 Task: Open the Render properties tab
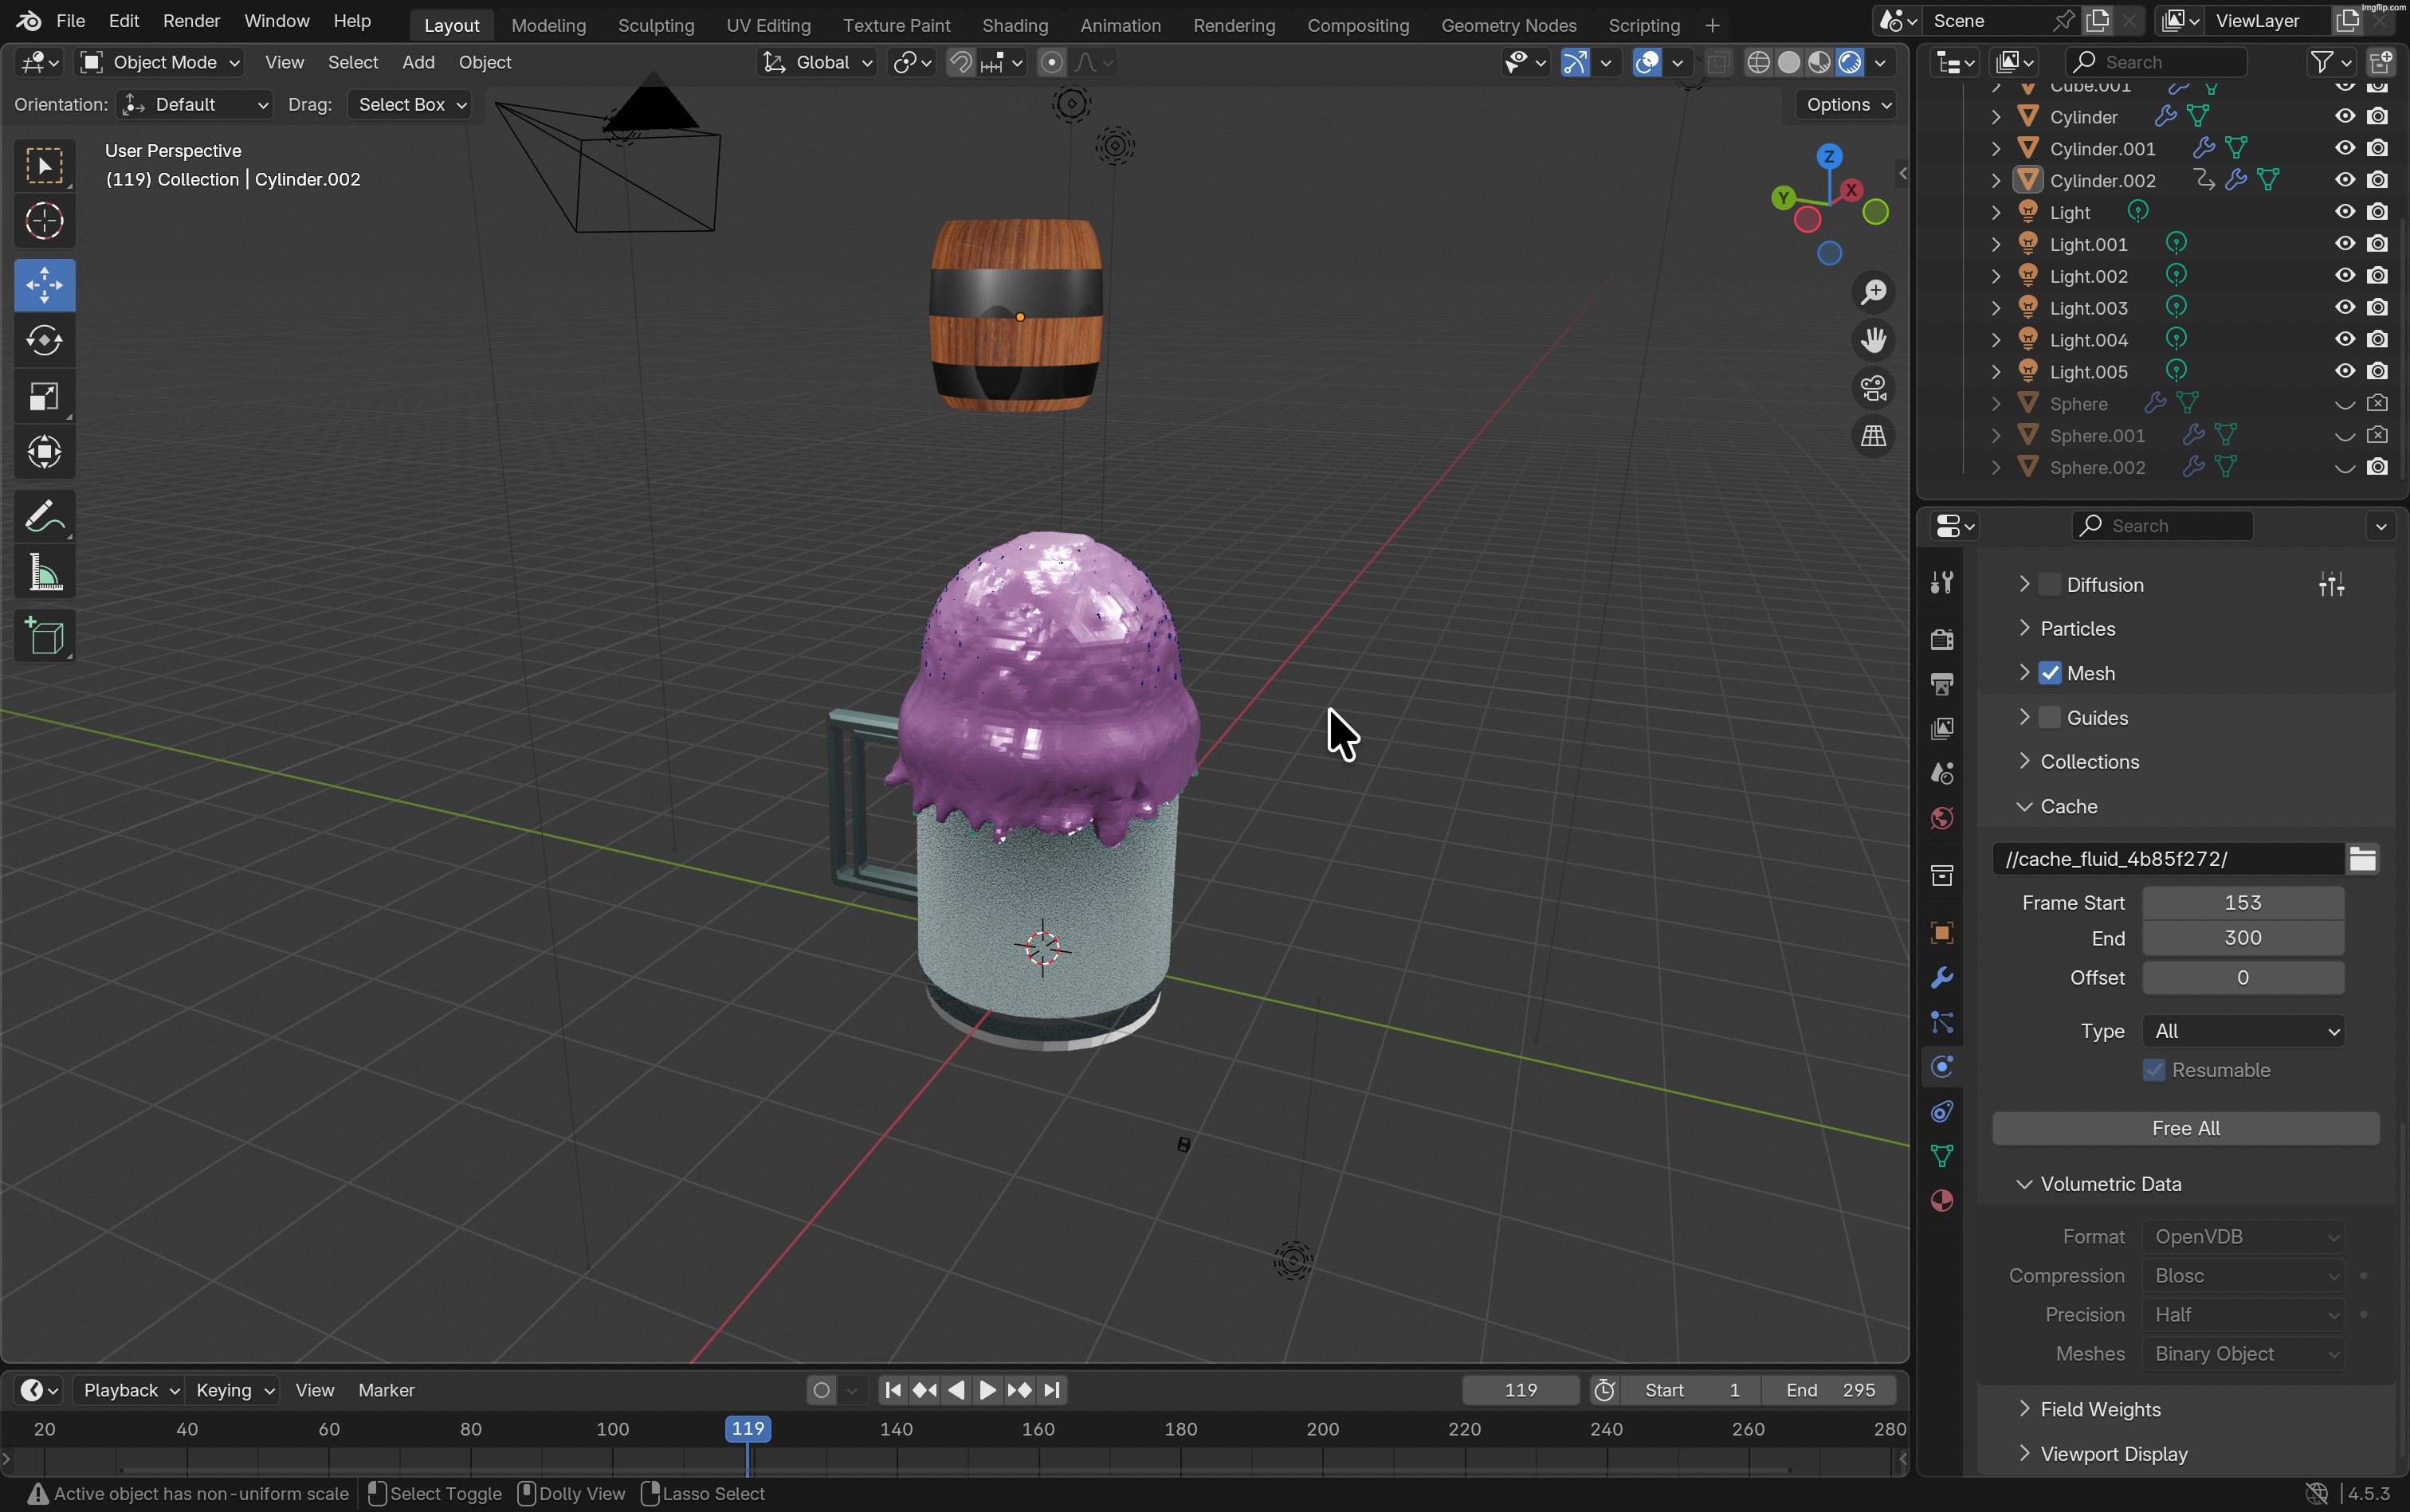(1942, 639)
